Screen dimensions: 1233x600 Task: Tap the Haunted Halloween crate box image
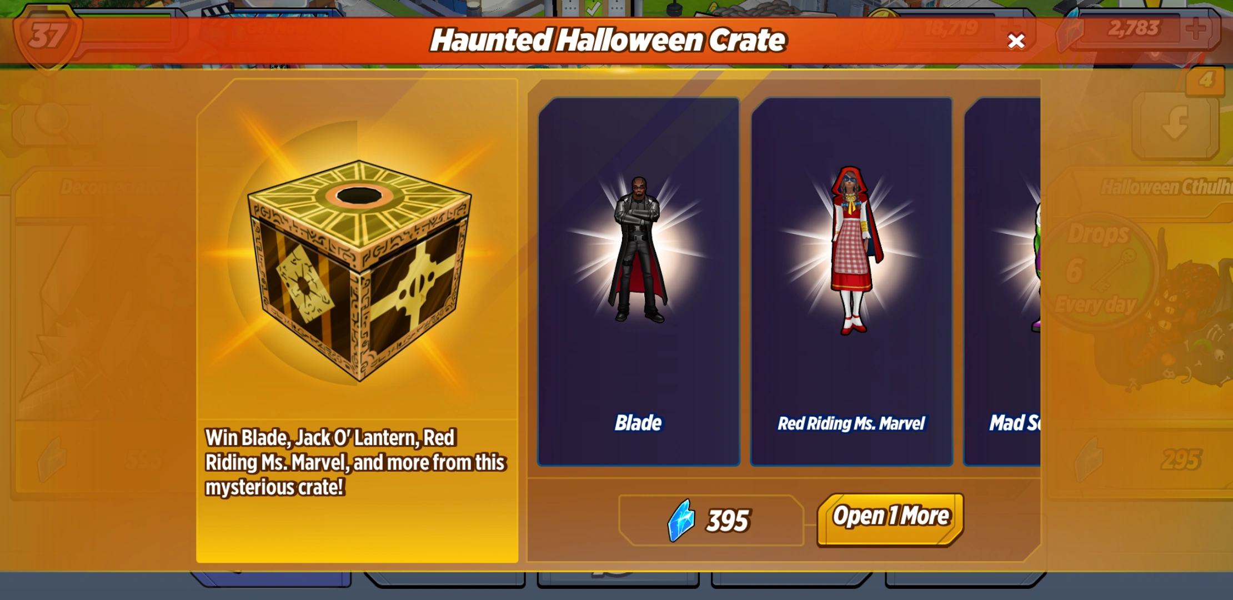coord(359,271)
